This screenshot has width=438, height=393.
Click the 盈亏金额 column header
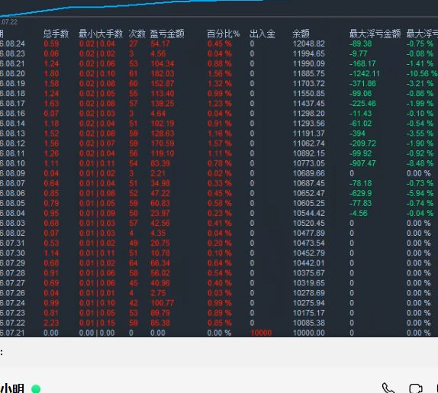click(167, 34)
